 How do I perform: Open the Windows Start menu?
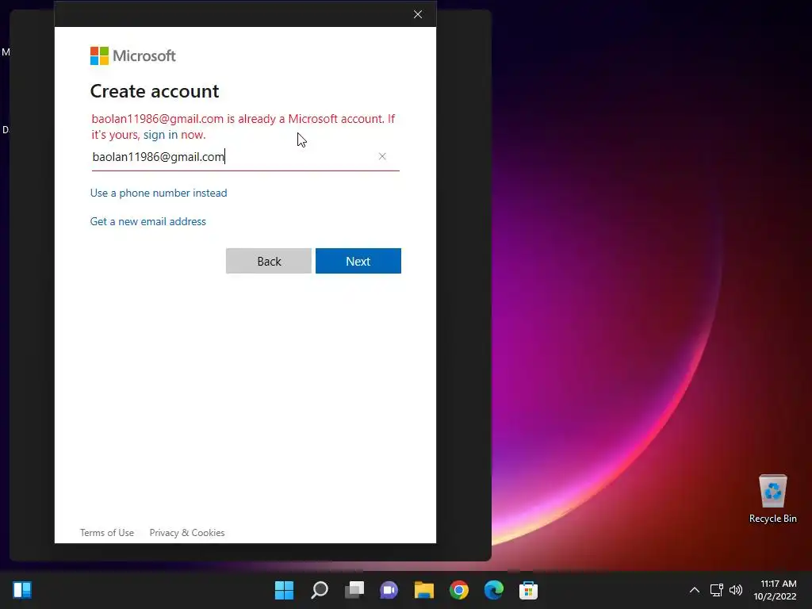pyautogui.click(x=284, y=590)
